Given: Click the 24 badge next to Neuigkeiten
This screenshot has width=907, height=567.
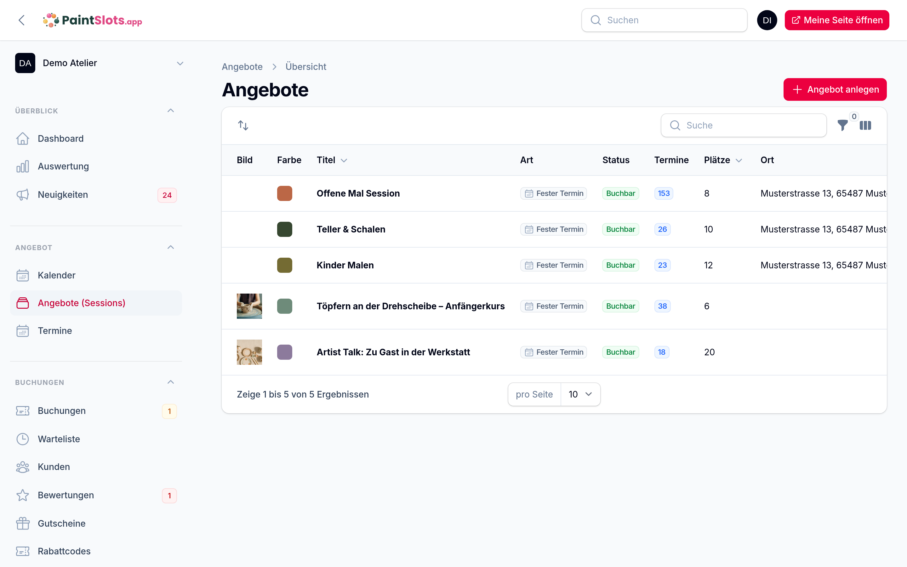Looking at the screenshot, I should [x=167, y=195].
